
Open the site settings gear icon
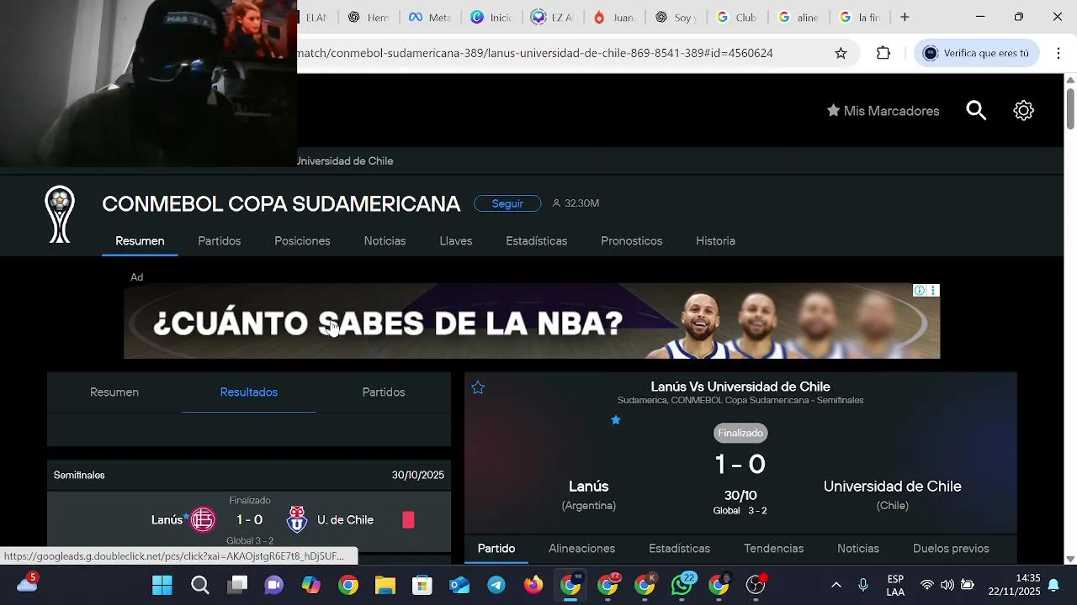point(1023,111)
